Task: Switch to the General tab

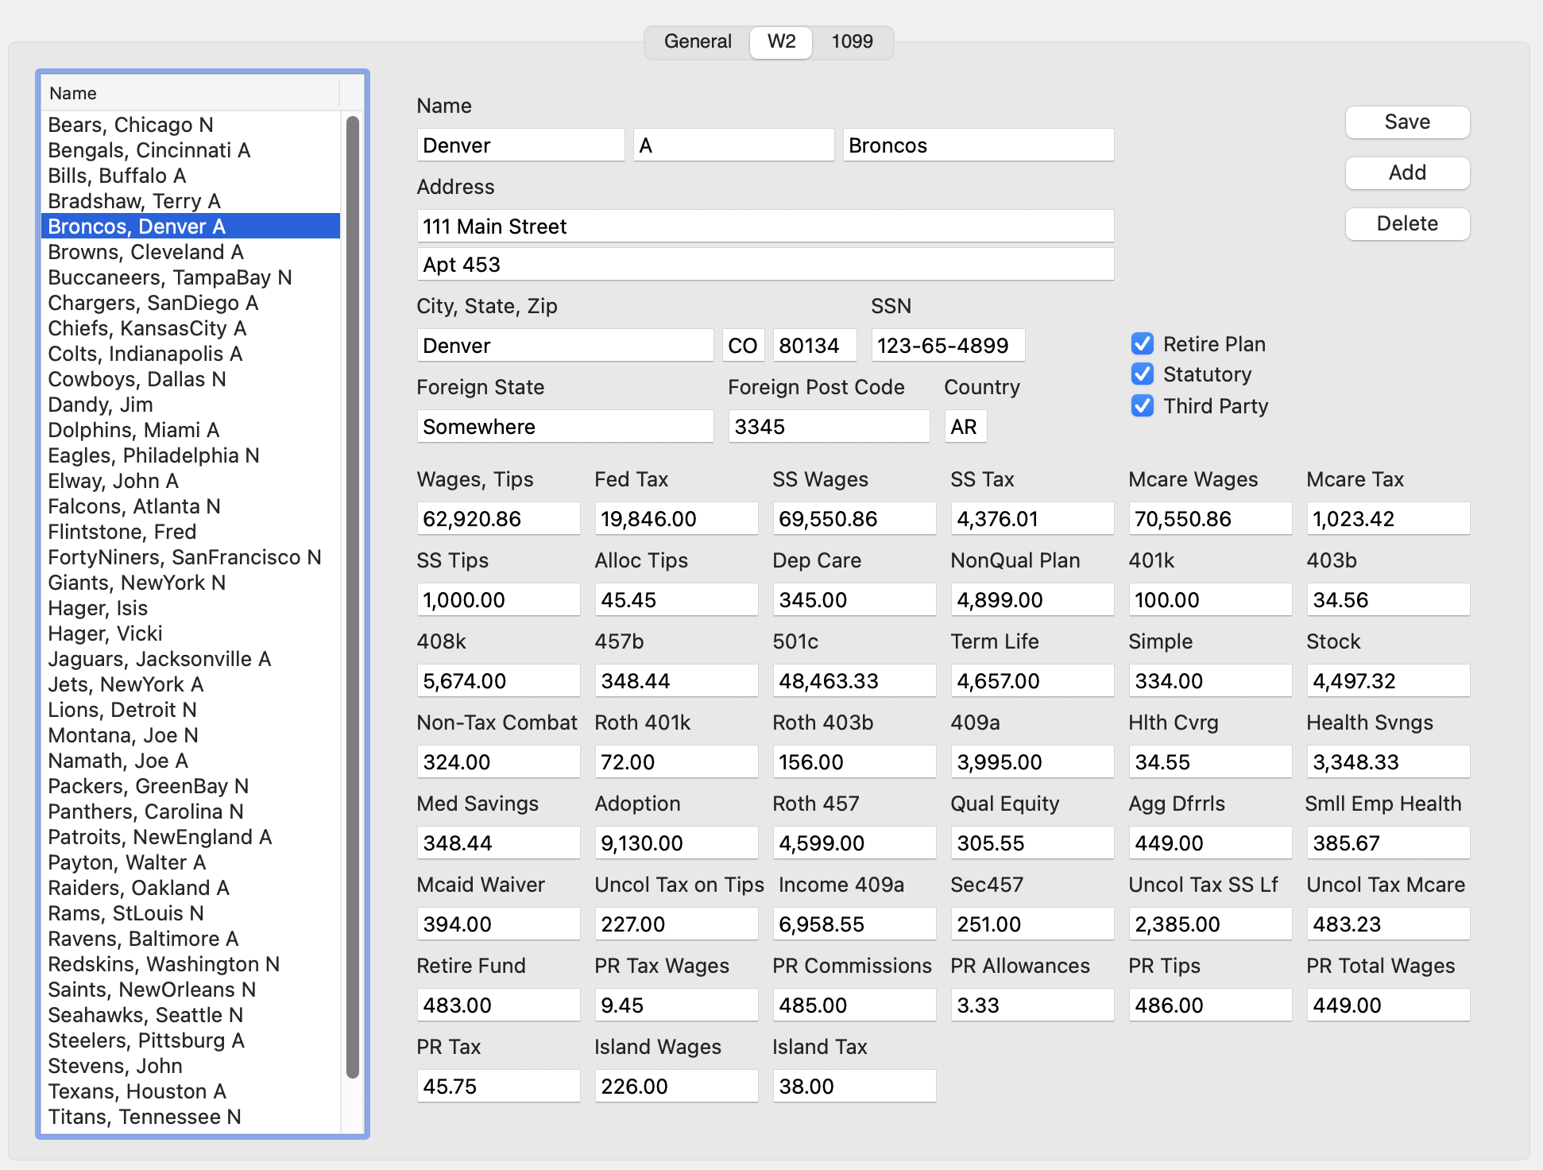Action: pyautogui.click(x=697, y=41)
